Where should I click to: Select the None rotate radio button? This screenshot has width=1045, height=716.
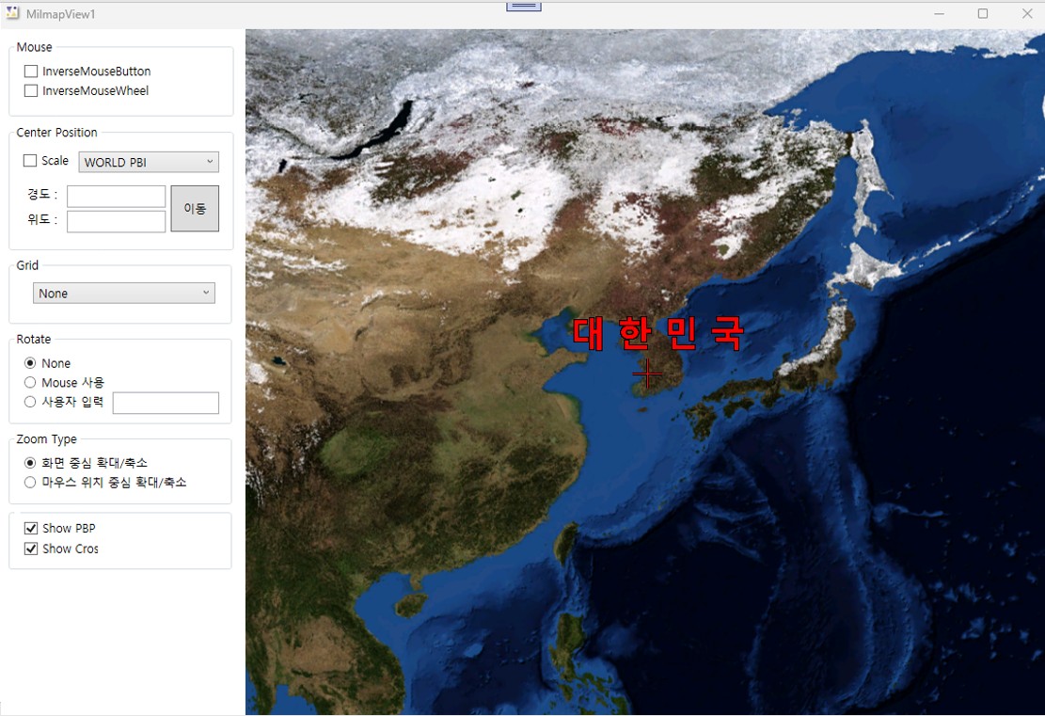(x=30, y=363)
